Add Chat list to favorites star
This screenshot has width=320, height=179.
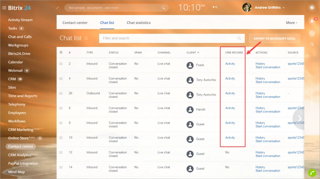click(x=86, y=38)
